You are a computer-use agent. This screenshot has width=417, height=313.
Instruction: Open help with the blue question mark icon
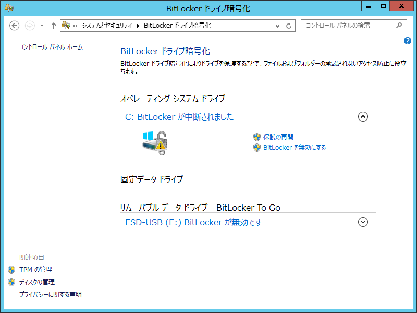pos(408,41)
